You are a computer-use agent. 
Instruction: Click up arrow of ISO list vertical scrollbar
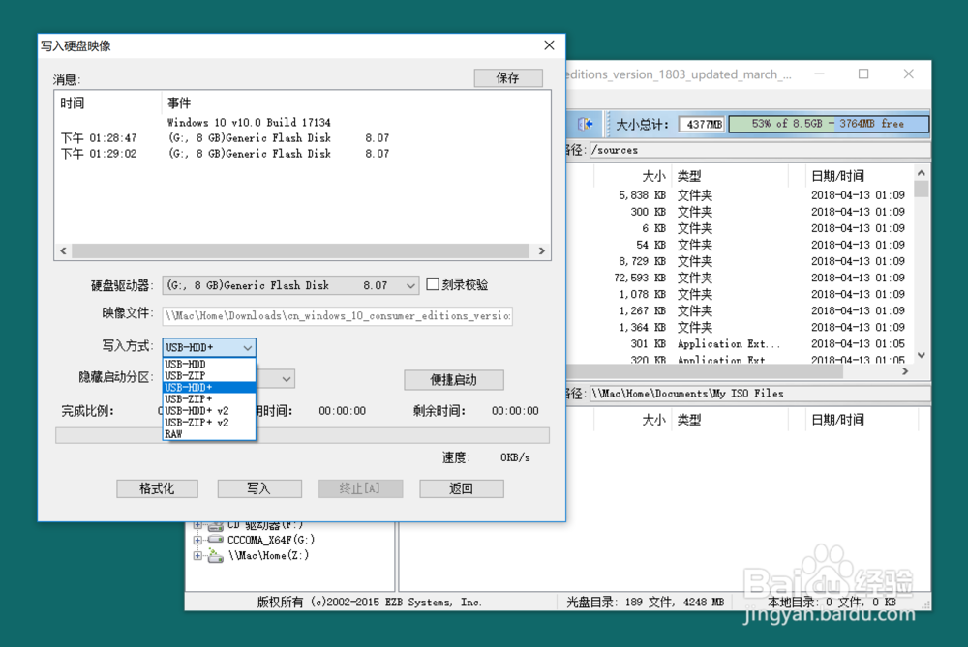[922, 173]
